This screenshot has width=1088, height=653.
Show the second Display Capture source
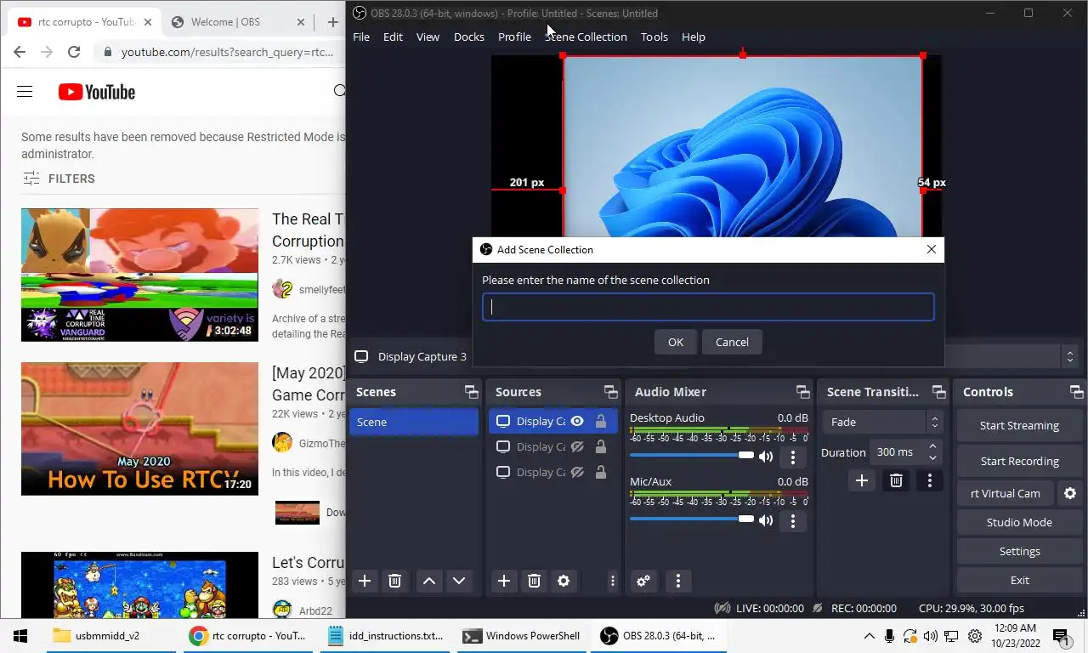coord(577,446)
